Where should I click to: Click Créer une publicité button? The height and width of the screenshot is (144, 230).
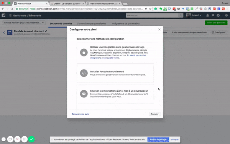[x=216, y=23]
